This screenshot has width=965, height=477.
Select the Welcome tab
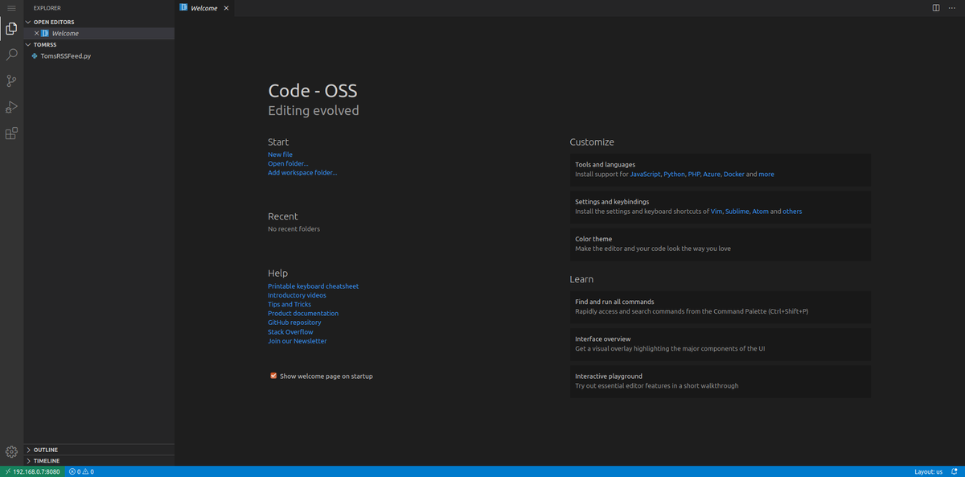(x=203, y=8)
